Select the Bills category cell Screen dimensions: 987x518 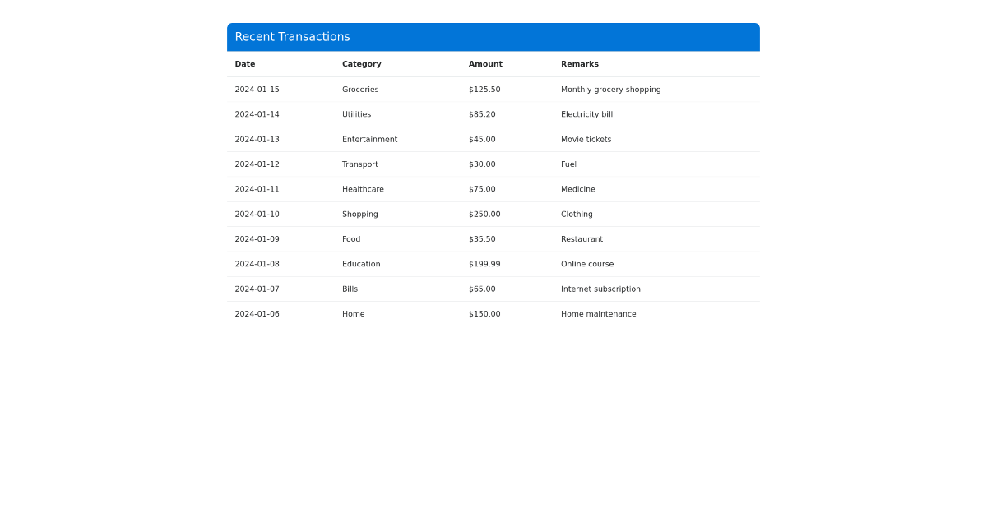click(x=350, y=289)
